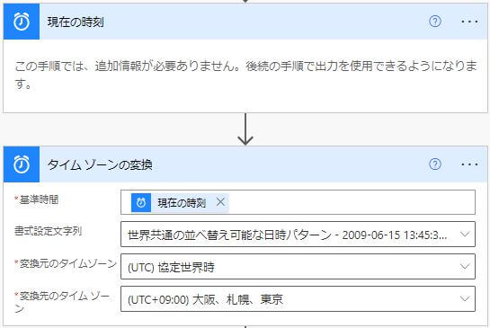
Task: Open the 変換先のタイム ゾーン dropdown
Action: click(x=298, y=299)
